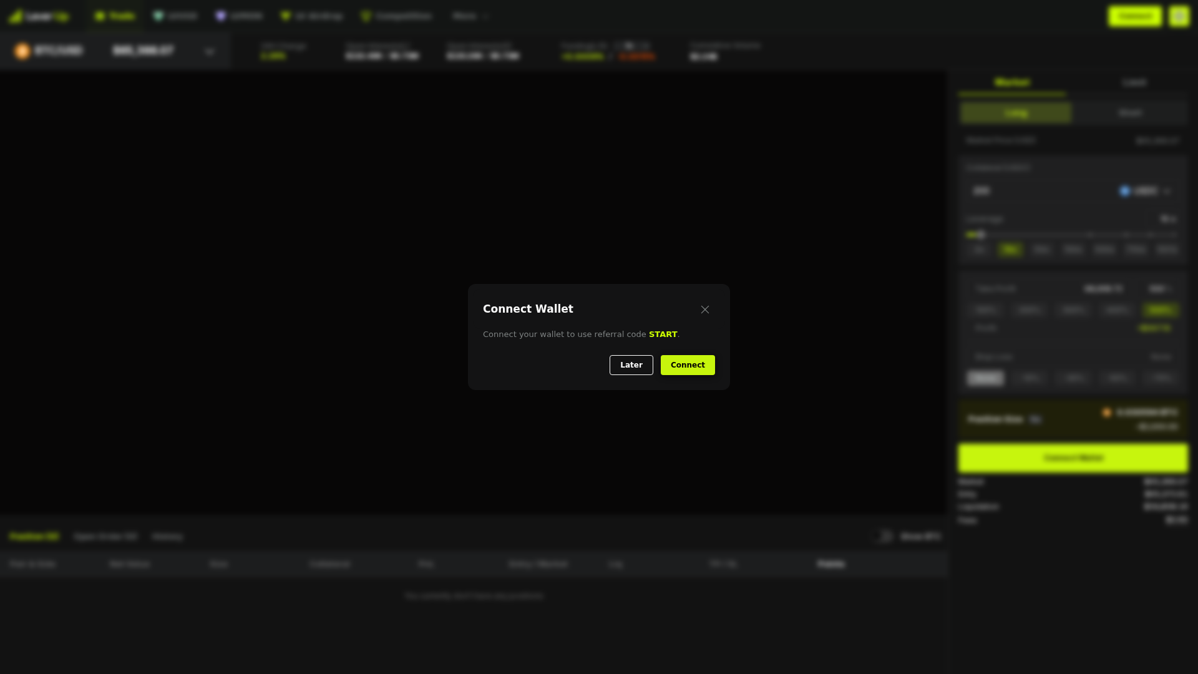The image size is (1198, 674).
Task: Click the START referral code text
Action: [x=663, y=335]
